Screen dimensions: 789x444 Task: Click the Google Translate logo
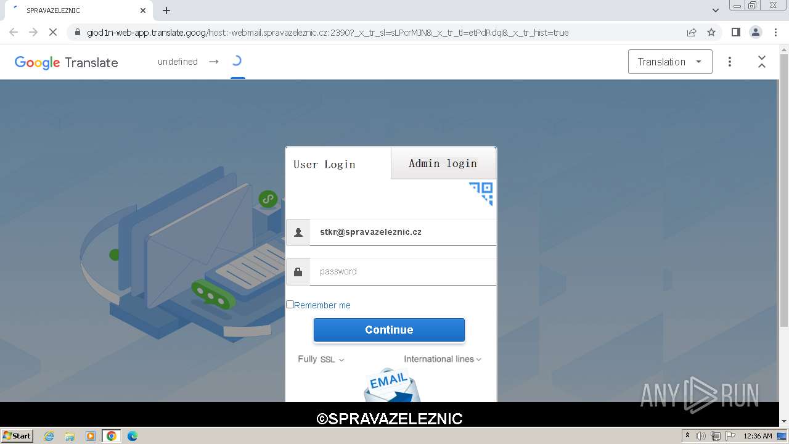pos(66,62)
